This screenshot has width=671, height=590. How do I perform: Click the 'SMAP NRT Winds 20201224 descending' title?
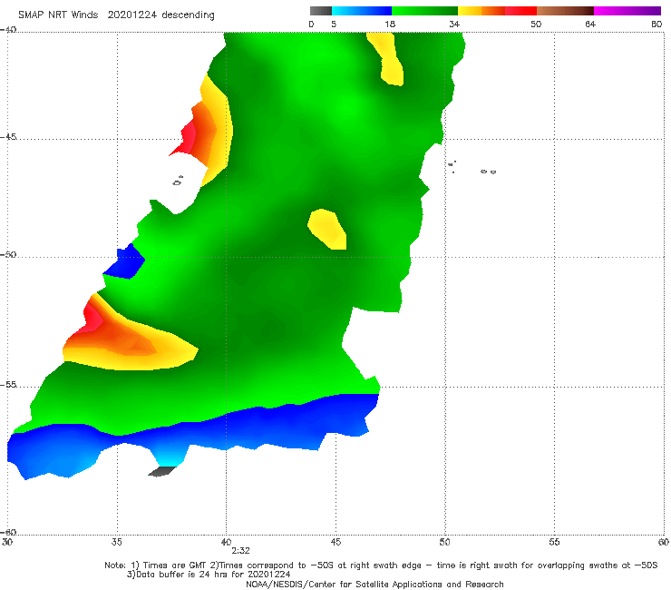[116, 15]
